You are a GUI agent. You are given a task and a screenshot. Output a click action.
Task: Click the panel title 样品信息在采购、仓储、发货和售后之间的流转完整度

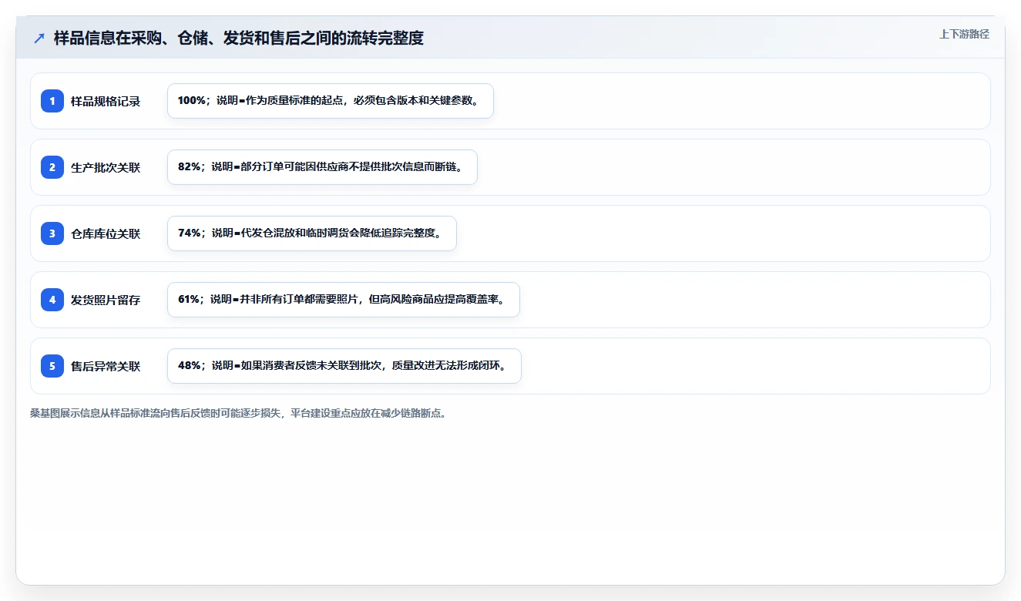(239, 38)
